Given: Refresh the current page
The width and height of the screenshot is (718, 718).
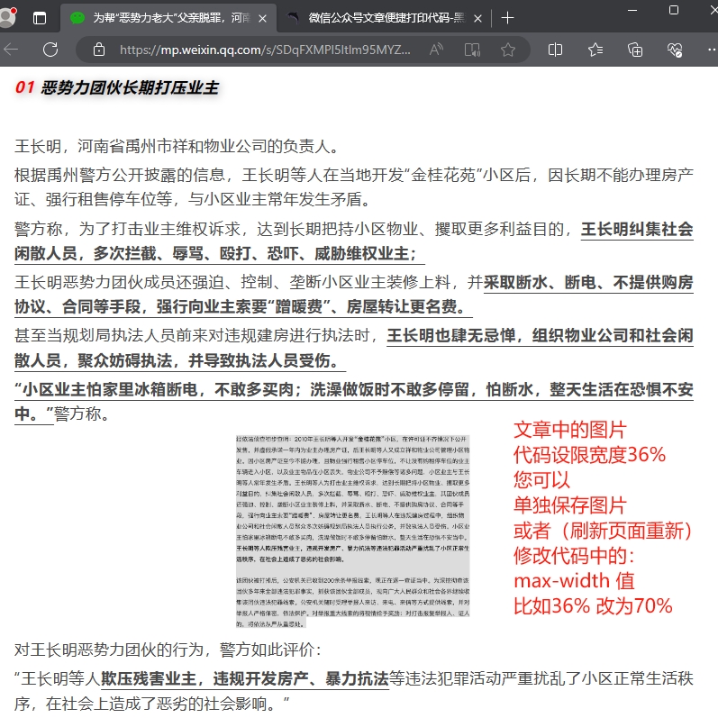Looking at the screenshot, I should point(50,50).
